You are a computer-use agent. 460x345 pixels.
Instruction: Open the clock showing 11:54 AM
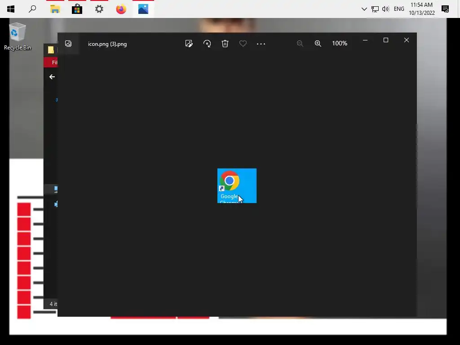421,9
